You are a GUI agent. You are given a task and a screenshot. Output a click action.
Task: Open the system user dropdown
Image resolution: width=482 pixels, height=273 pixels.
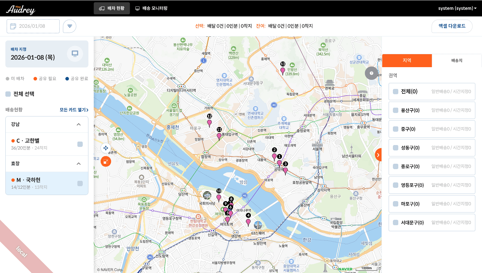pyautogui.click(x=457, y=8)
